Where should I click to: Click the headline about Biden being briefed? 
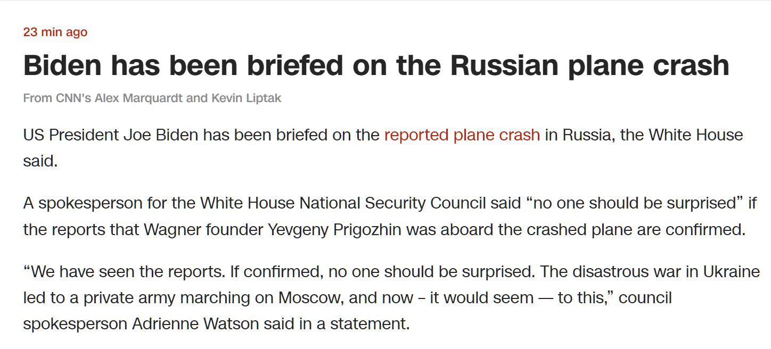[376, 65]
